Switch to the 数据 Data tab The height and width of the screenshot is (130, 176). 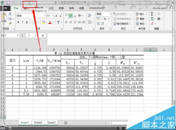[x=61, y=8]
